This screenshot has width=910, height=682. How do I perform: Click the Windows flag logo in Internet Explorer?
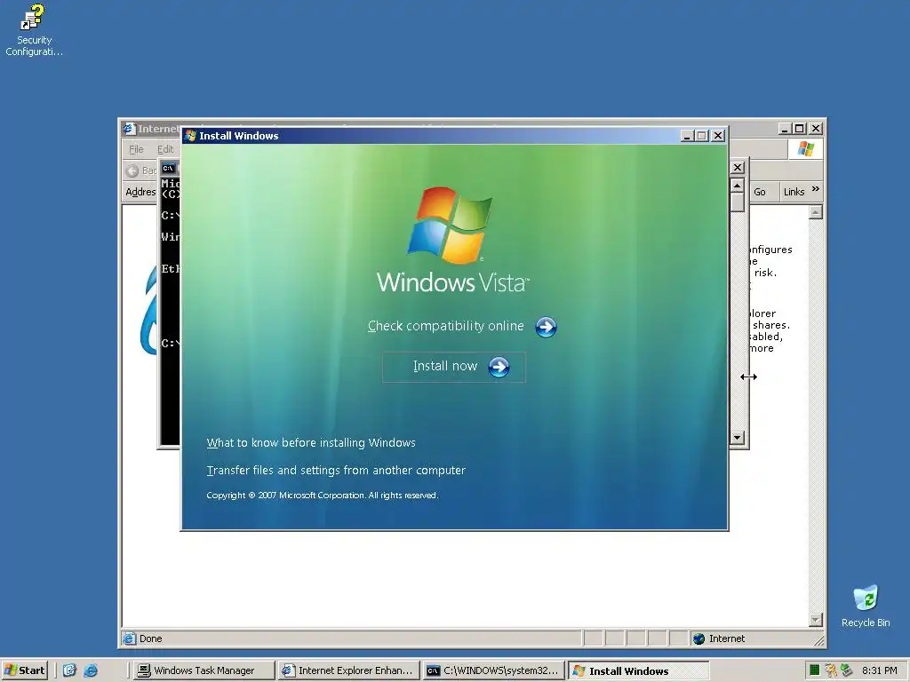(805, 149)
